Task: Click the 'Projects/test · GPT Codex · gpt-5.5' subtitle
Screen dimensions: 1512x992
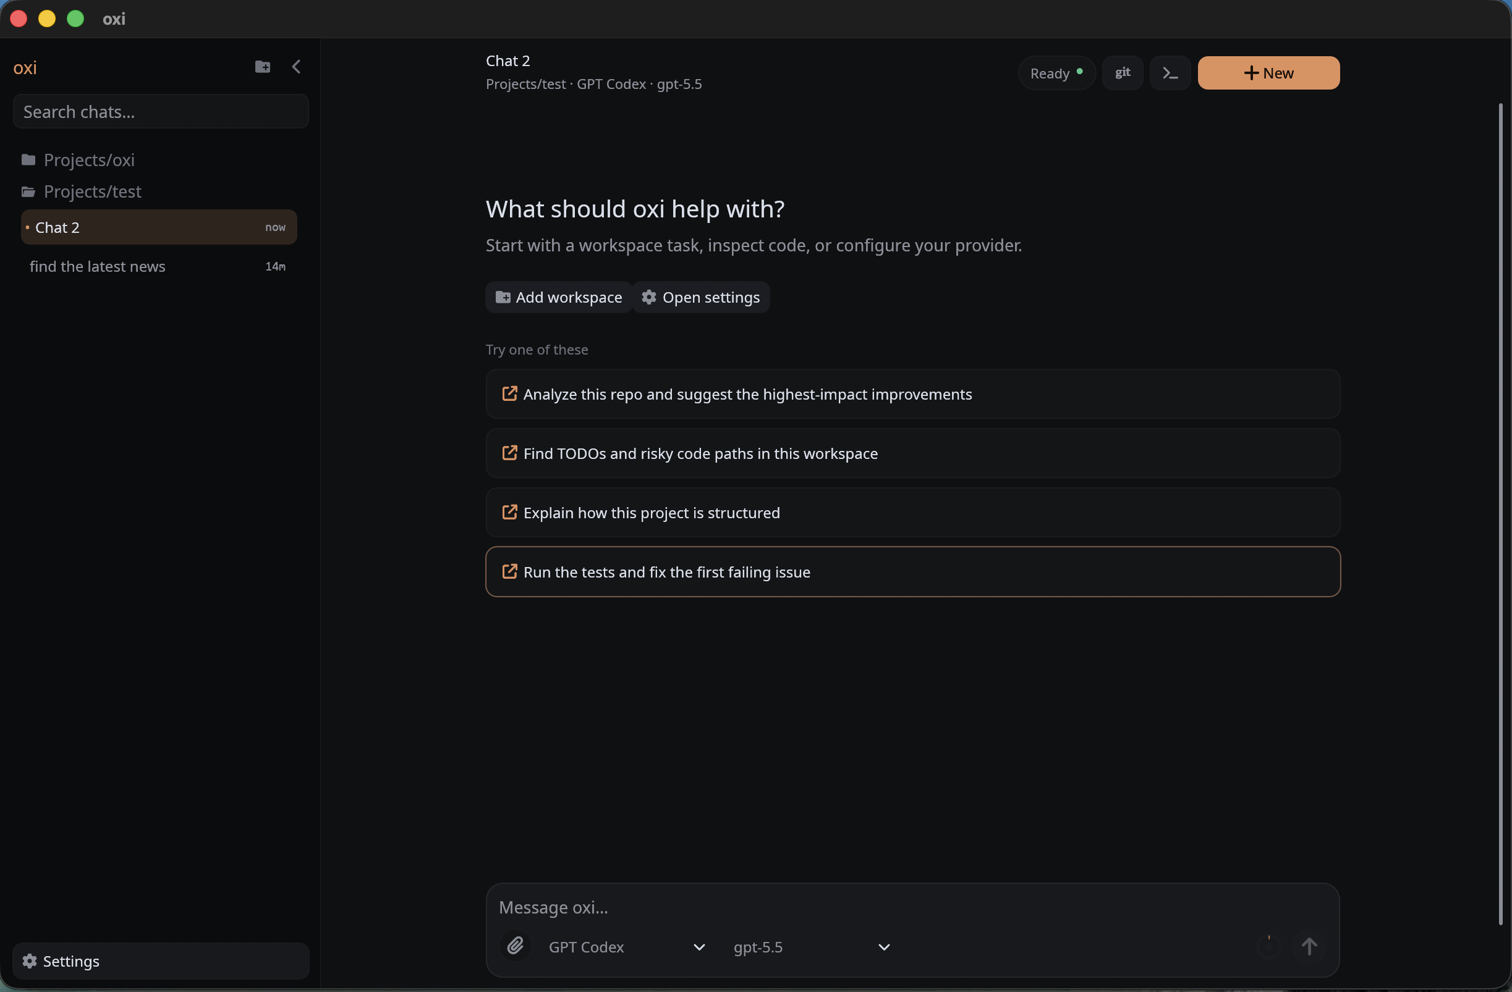Action: [593, 84]
